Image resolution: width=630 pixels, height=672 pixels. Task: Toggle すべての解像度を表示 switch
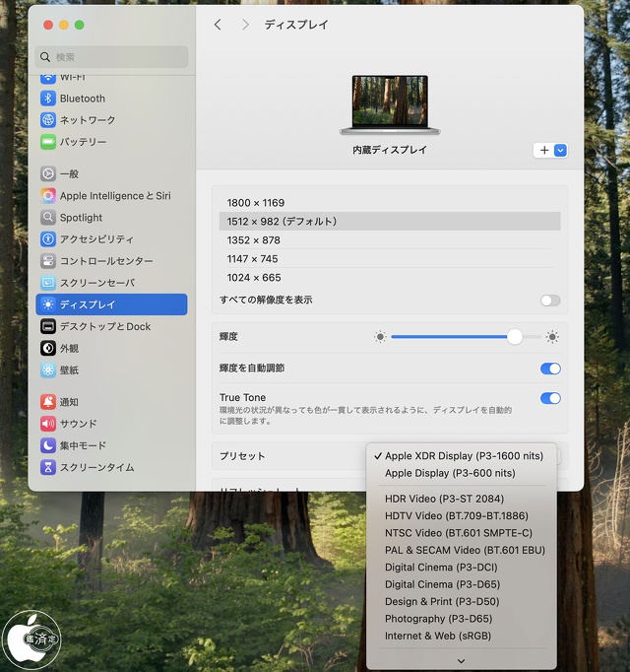(x=550, y=301)
